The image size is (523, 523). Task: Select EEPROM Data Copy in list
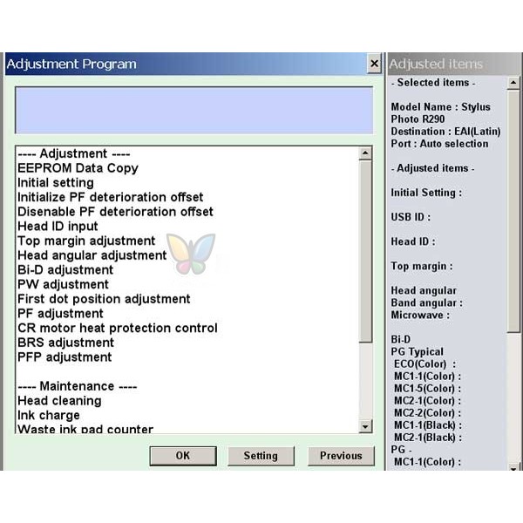78,168
